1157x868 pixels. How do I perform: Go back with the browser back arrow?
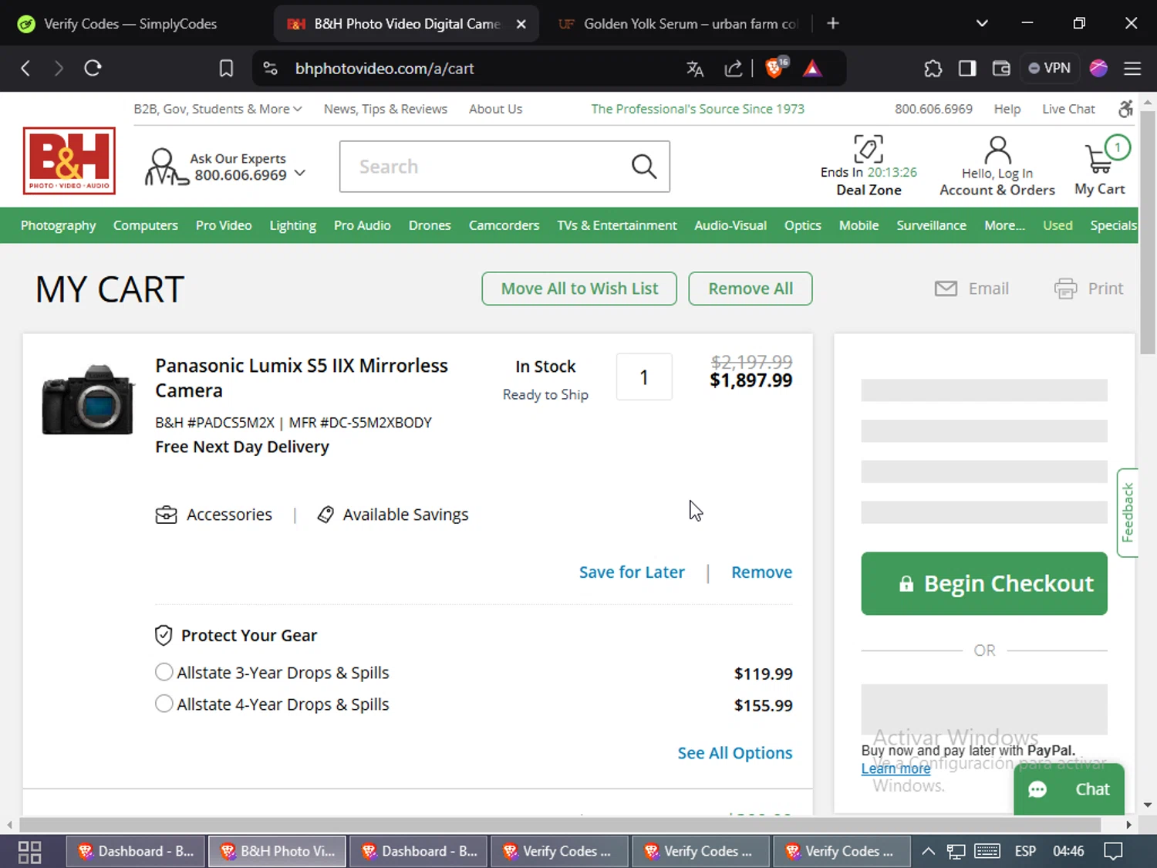(x=25, y=68)
